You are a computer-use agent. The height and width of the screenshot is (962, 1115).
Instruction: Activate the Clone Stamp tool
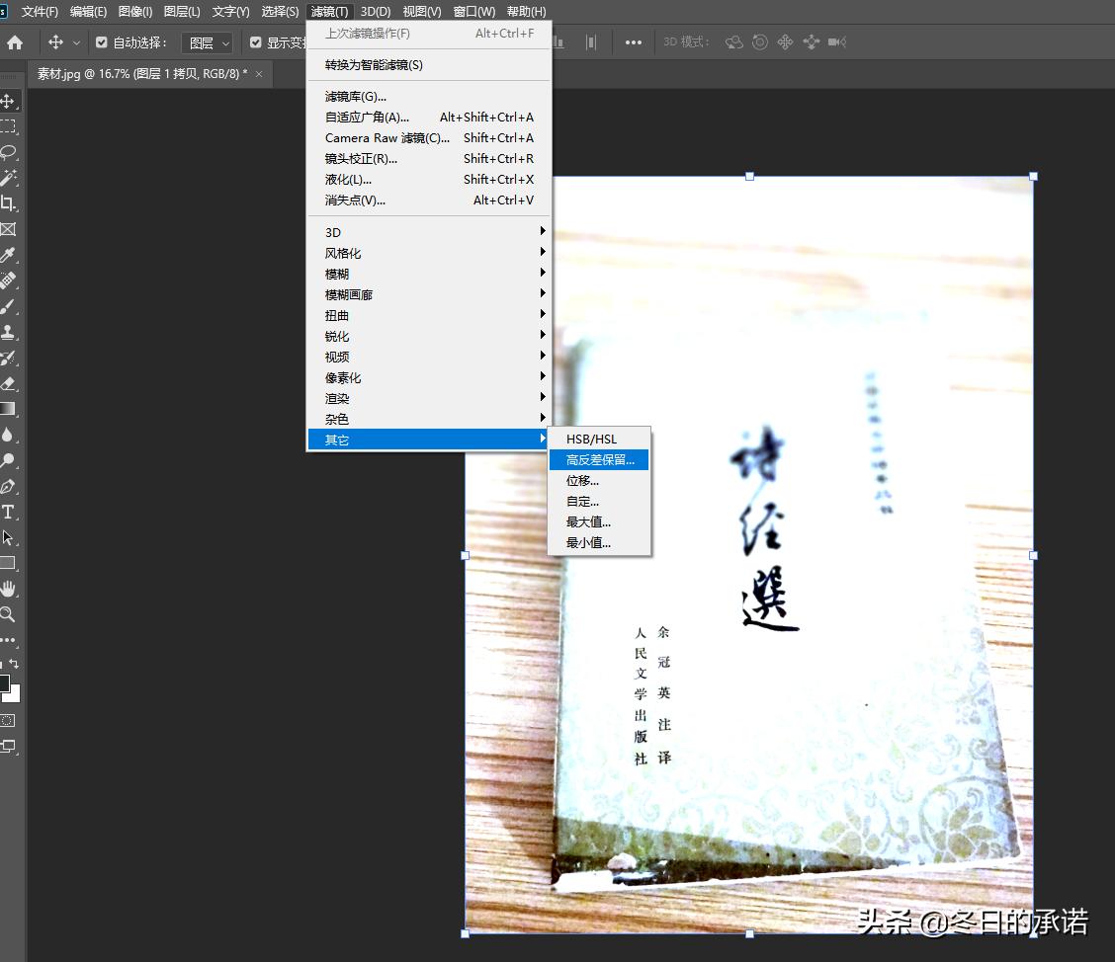[x=8, y=332]
